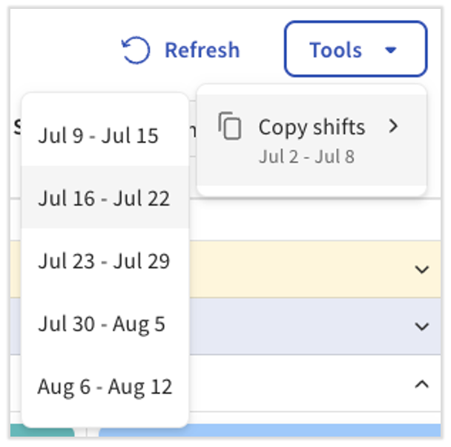451x447 pixels.
Task: Choose the Jul 9 - Jul 15 week
Action: pos(98,136)
